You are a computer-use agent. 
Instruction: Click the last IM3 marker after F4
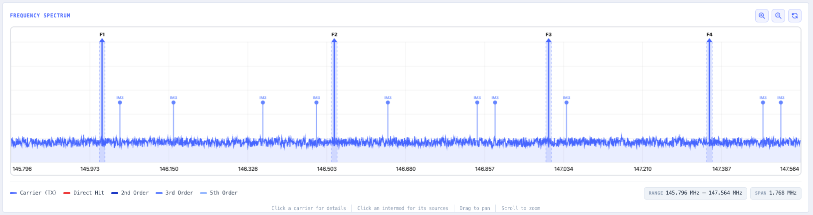(781, 102)
